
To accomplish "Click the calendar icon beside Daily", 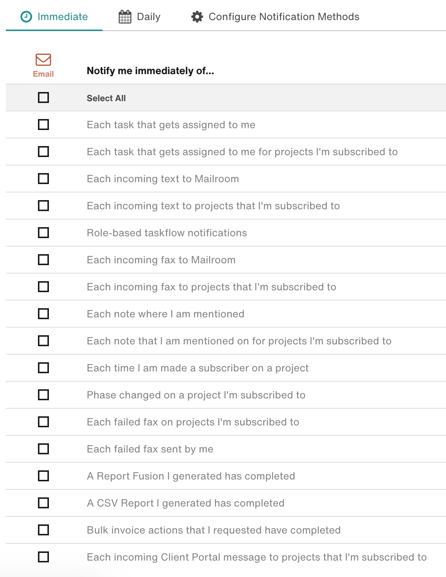I will tap(125, 17).
